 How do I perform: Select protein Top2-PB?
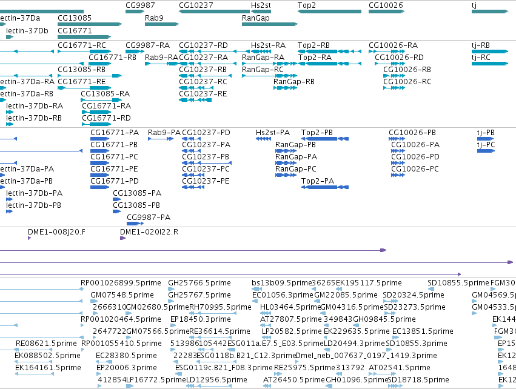pos(317,133)
